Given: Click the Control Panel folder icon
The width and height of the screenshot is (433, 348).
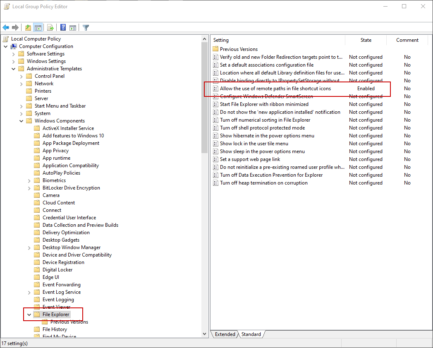Looking at the screenshot, I should click(x=29, y=76).
